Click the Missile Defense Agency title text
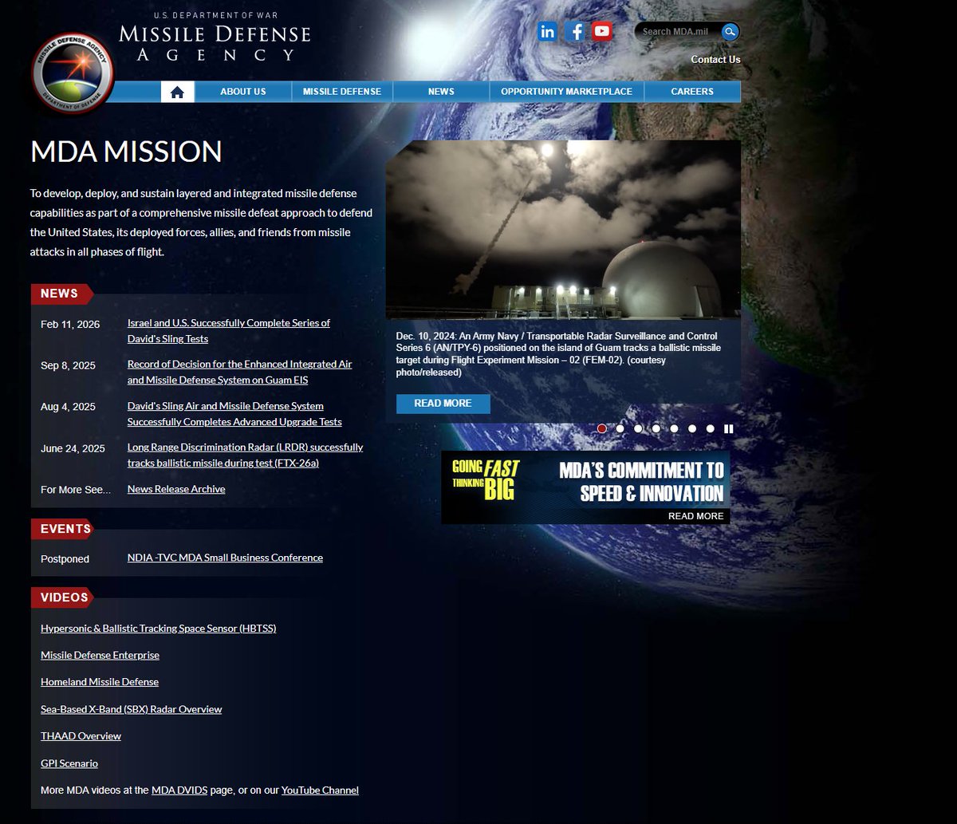 (215, 44)
